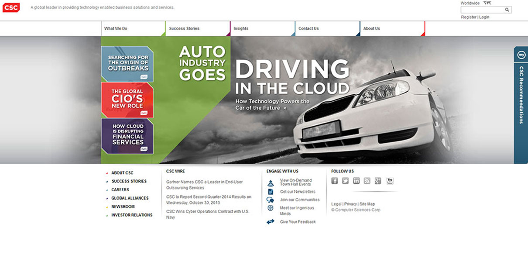Open the What We Do menu

133,28
